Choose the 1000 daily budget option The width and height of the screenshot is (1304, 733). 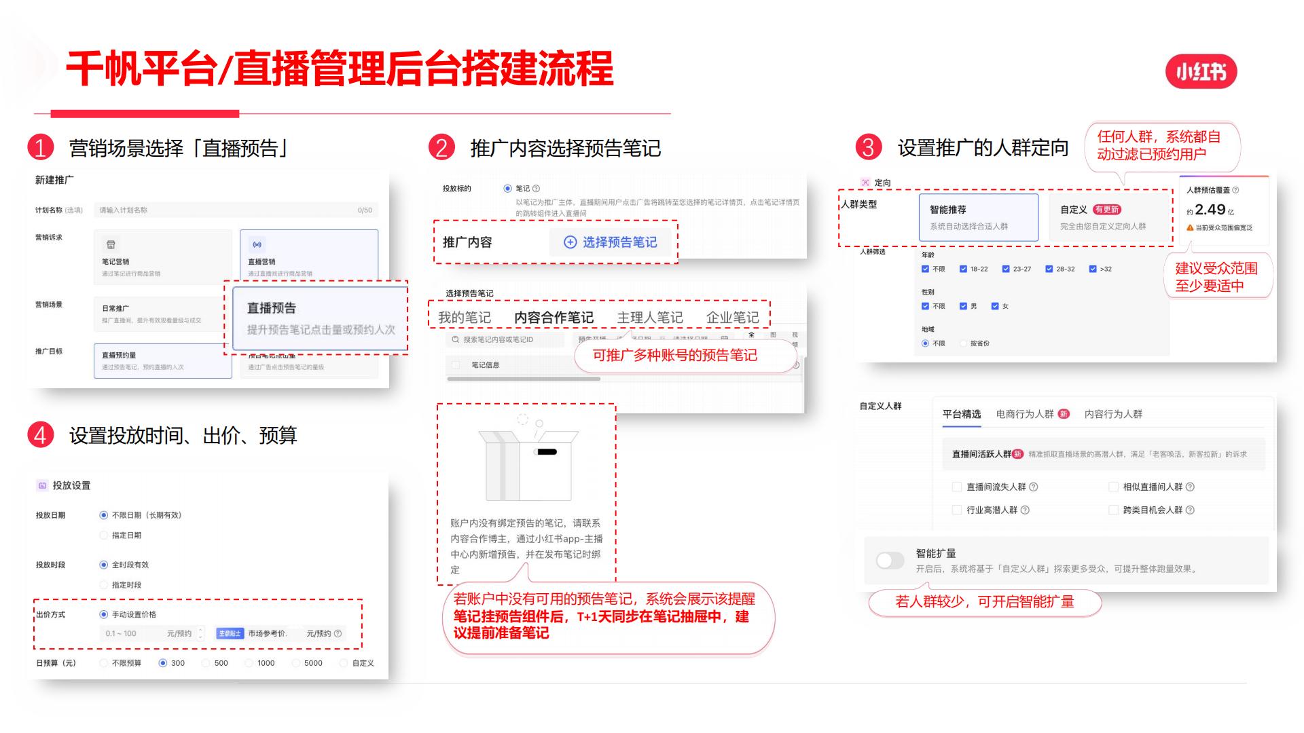pyautogui.click(x=249, y=663)
